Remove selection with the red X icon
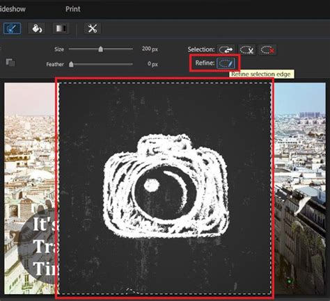Screen dimensions: 330x301 pyautogui.click(x=267, y=49)
